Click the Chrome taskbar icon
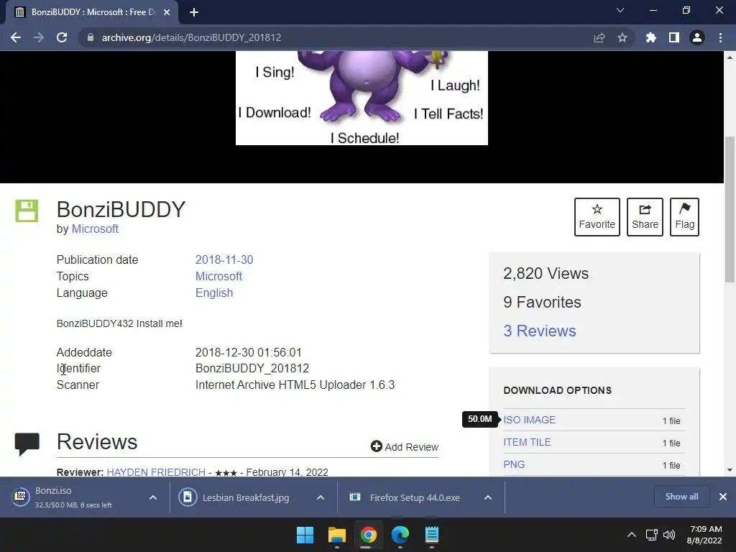 [x=369, y=535]
